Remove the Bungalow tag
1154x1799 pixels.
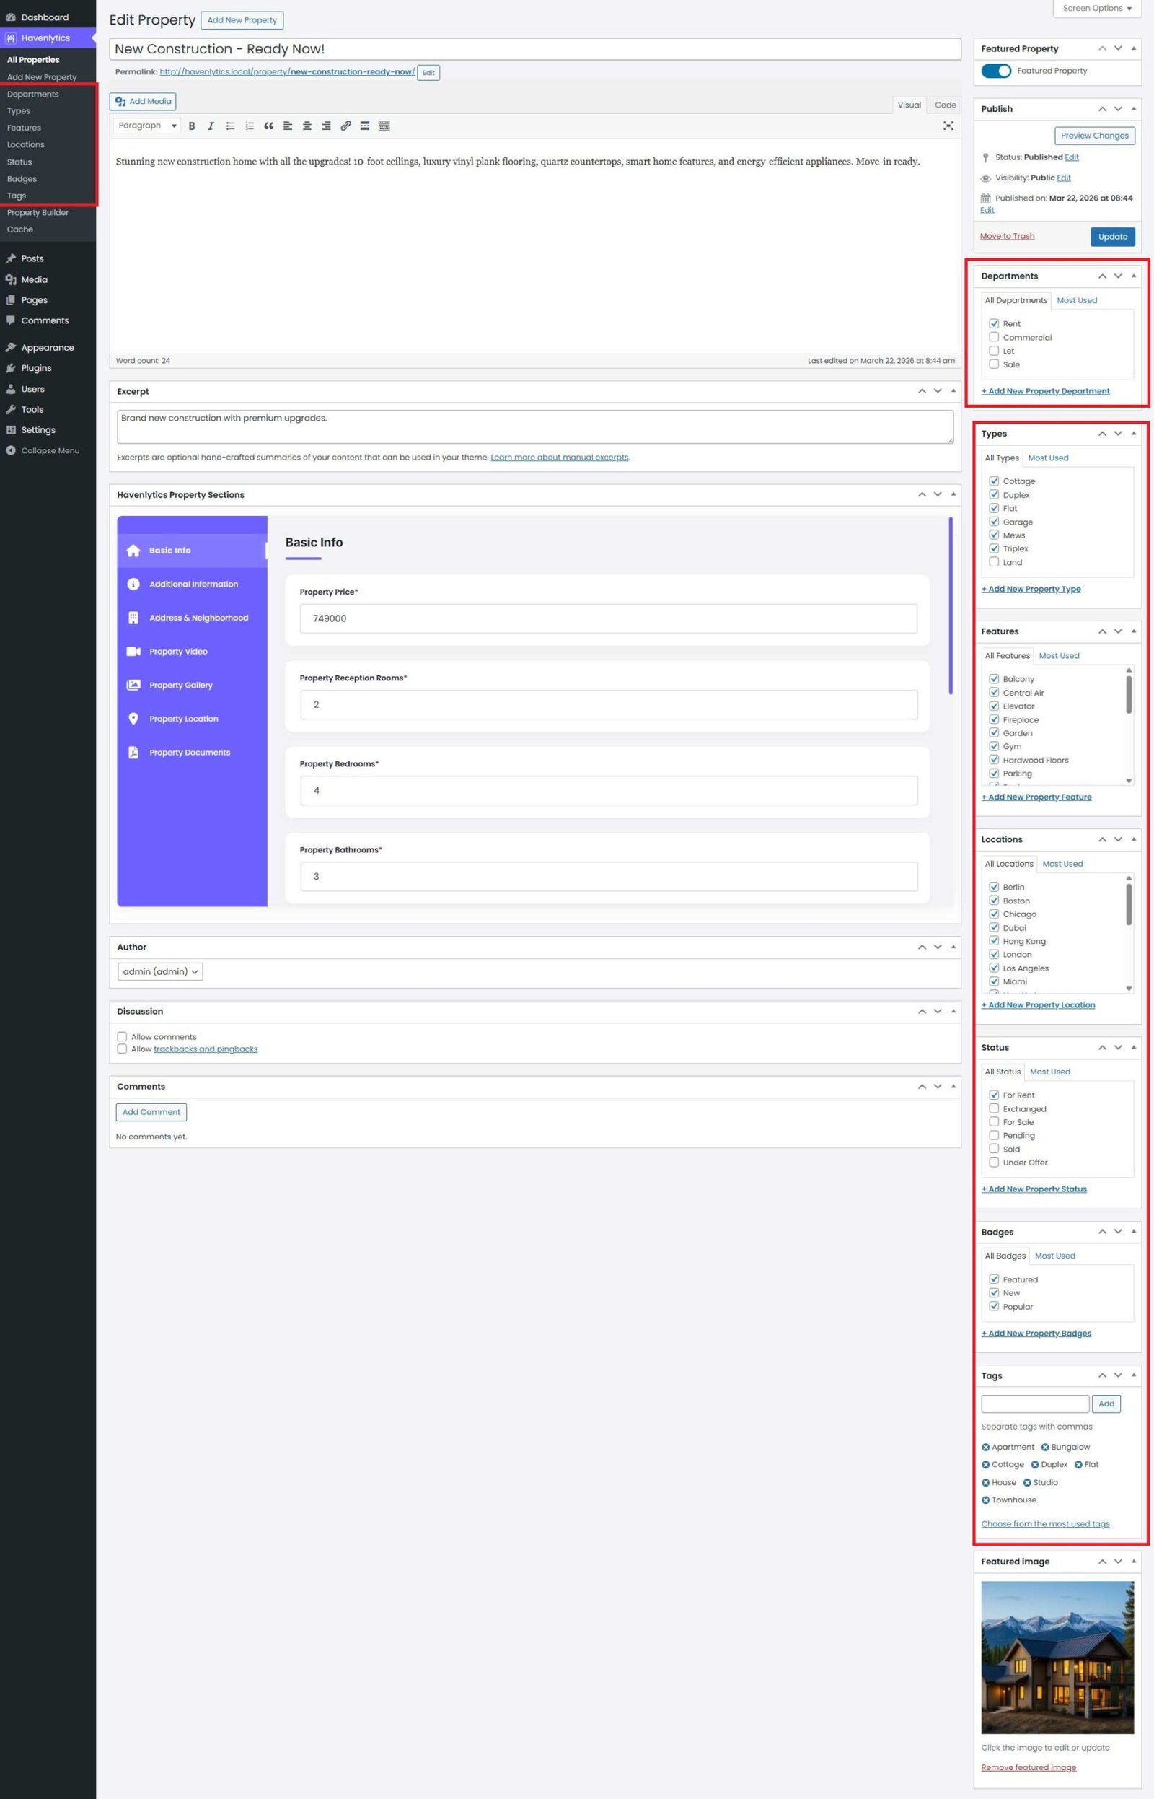tap(1045, 1448)
